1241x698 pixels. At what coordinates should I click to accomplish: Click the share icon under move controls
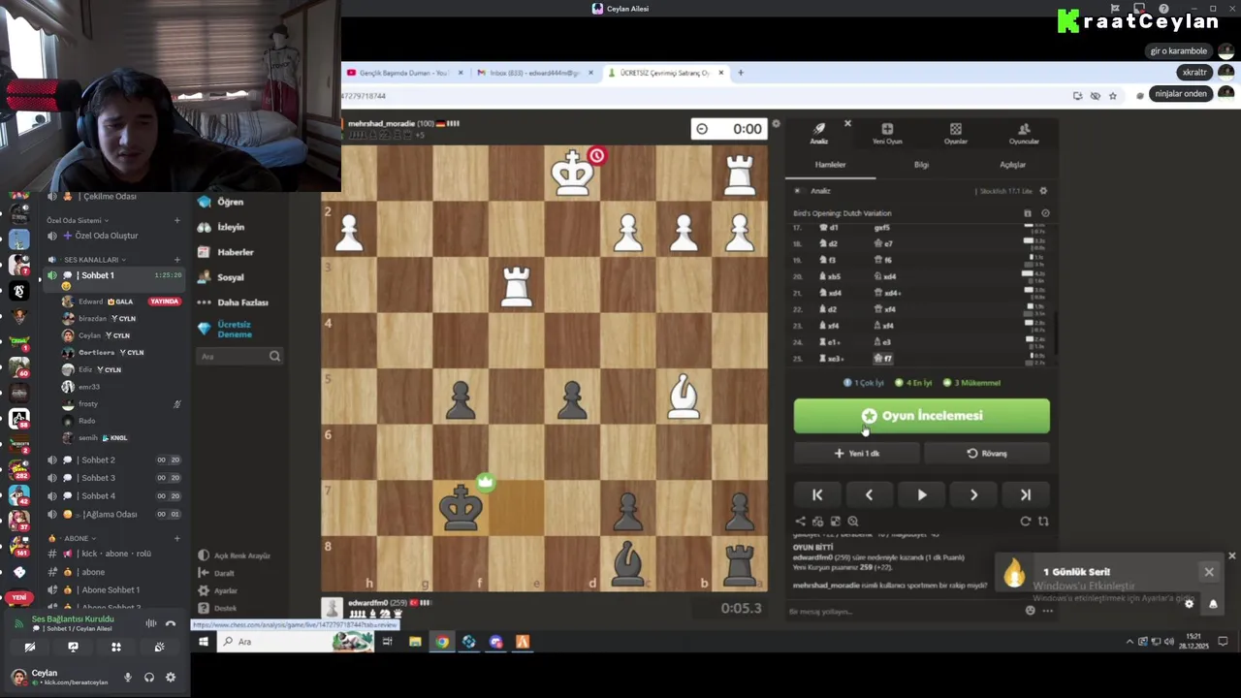click(x=800, y=522)
